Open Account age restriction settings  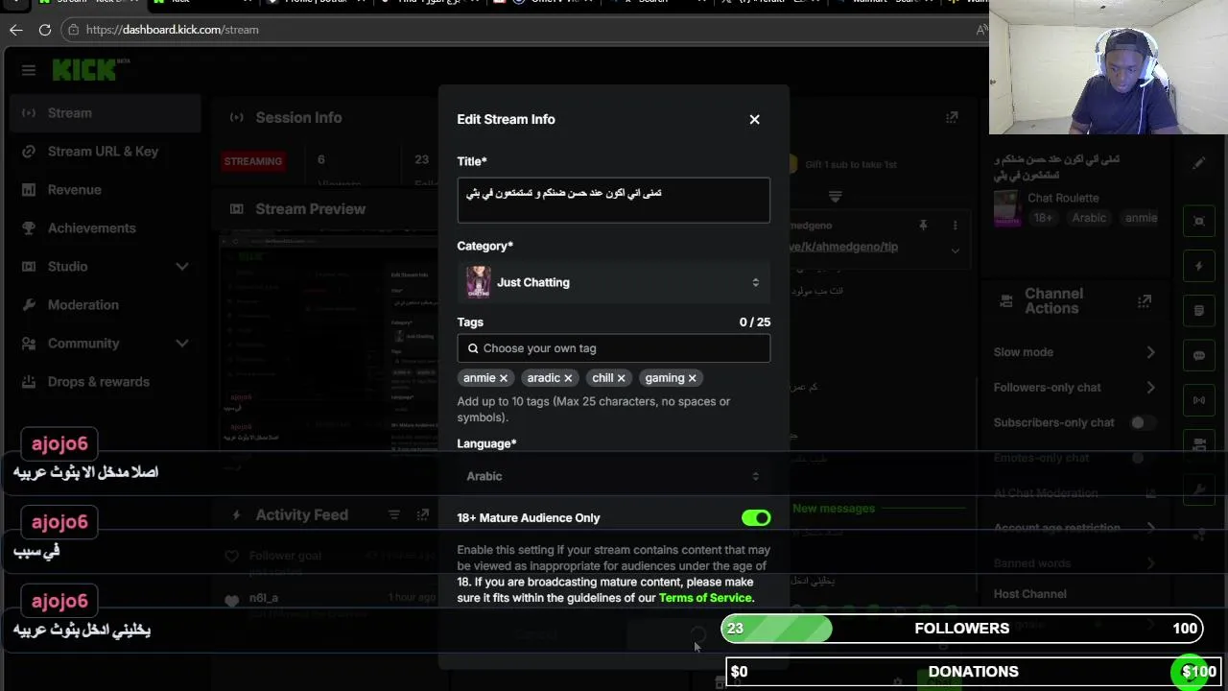pyautogui.click(x=1074, y=528)
